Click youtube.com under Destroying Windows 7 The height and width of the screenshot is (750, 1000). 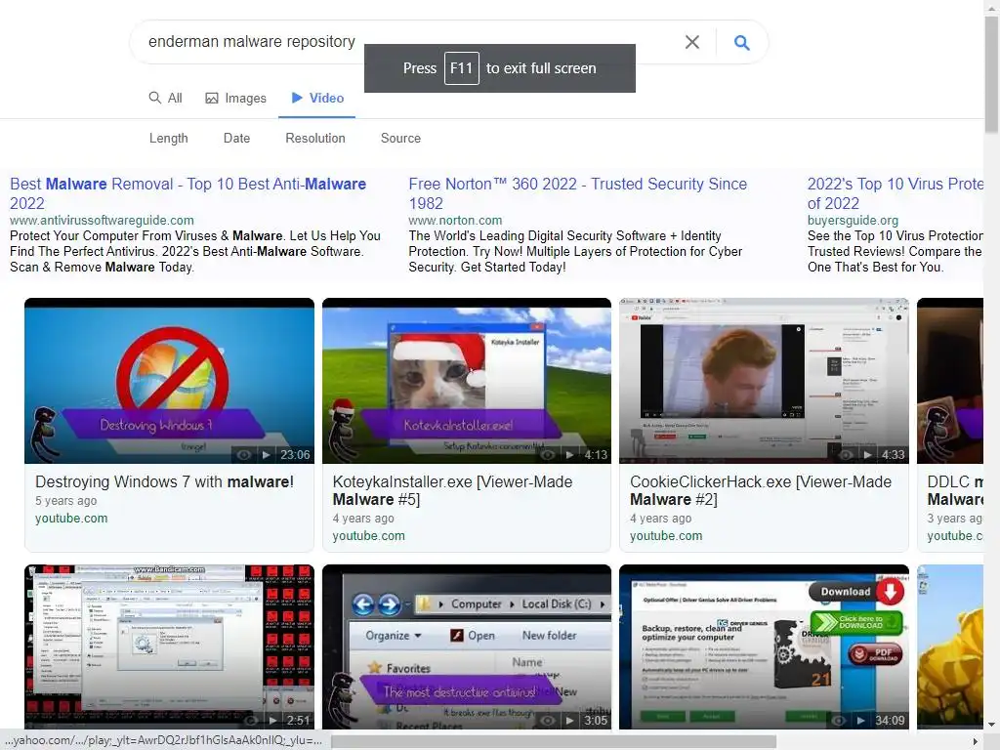(71, 518)
